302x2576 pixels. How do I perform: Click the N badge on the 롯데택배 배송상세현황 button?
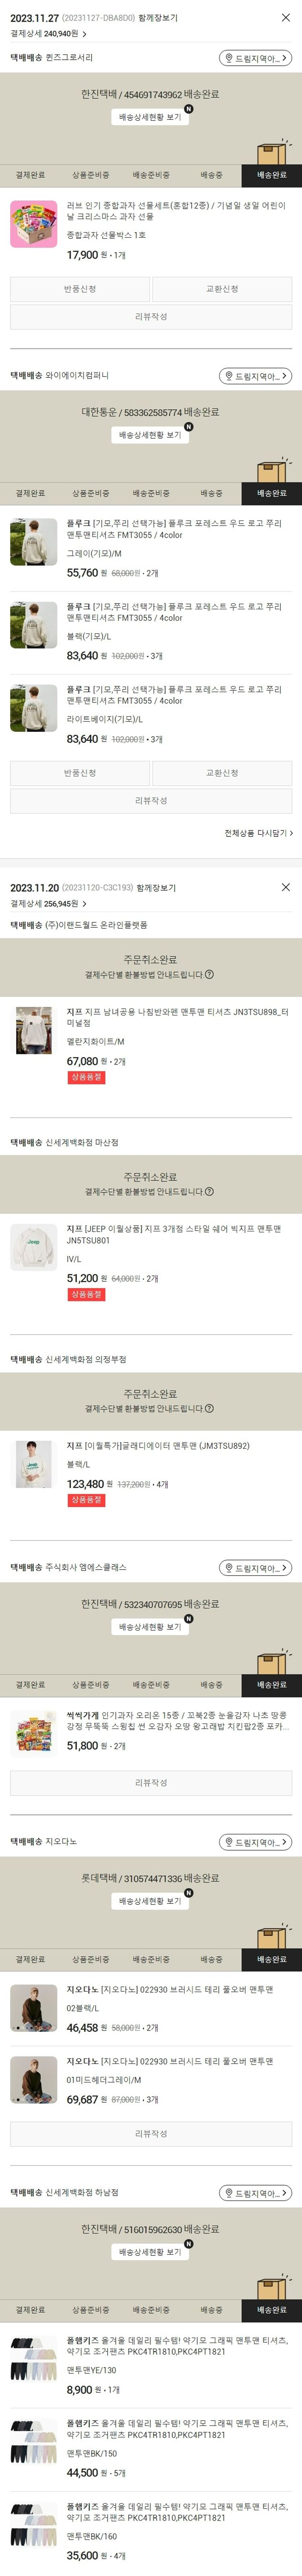(x=188, y=1893)
